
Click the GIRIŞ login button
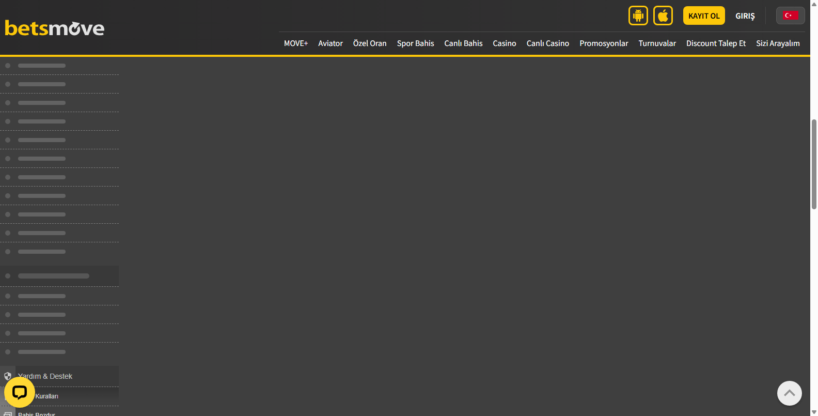[x=745, y=16]
